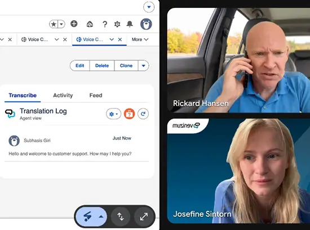Click the up-down swap arrows button

[x=121, y=217]
